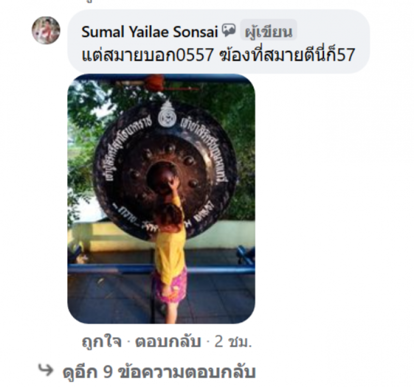Open the 2 ชม. timestamp link
The image size is (414, 387).
[233, 341]
